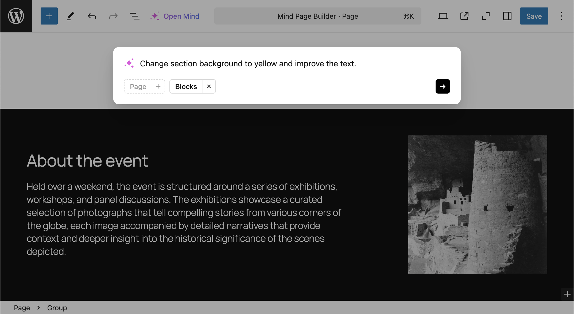
Task: Select the Page context chip
Action: point(138,86)
